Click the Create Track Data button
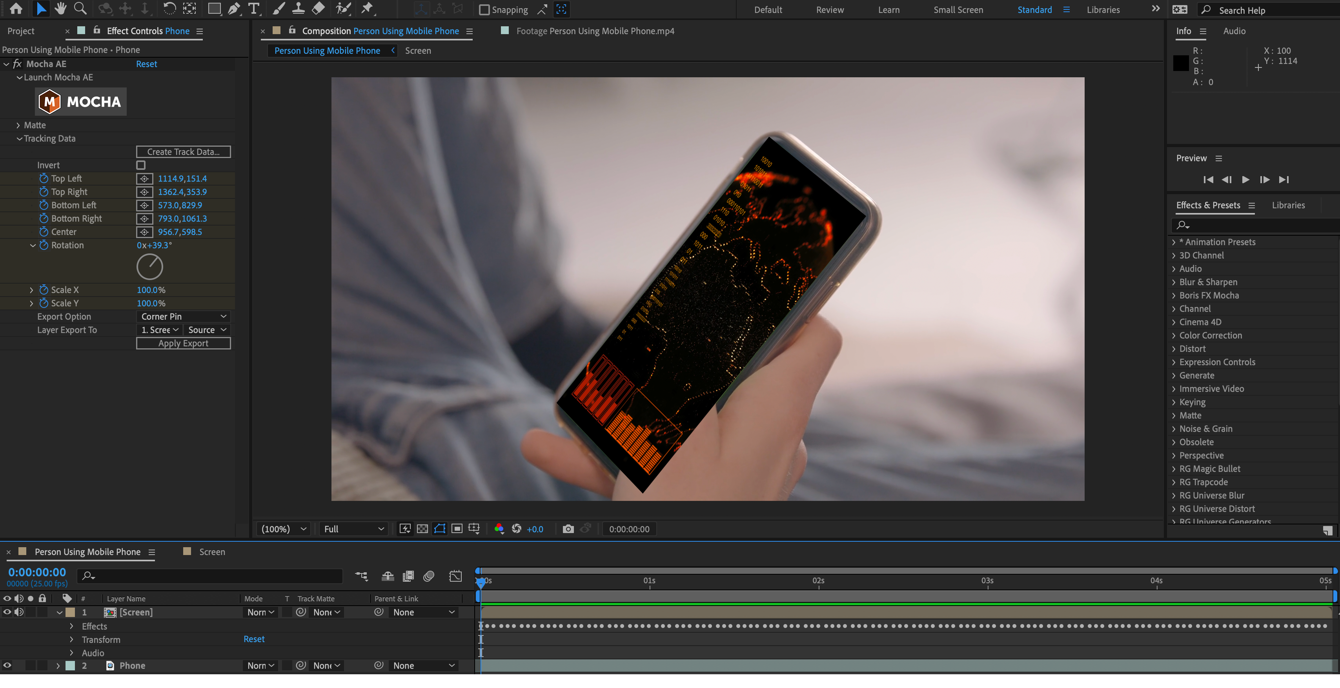The width and height of the screenshot is (1340, 688). tap(183, 151)
